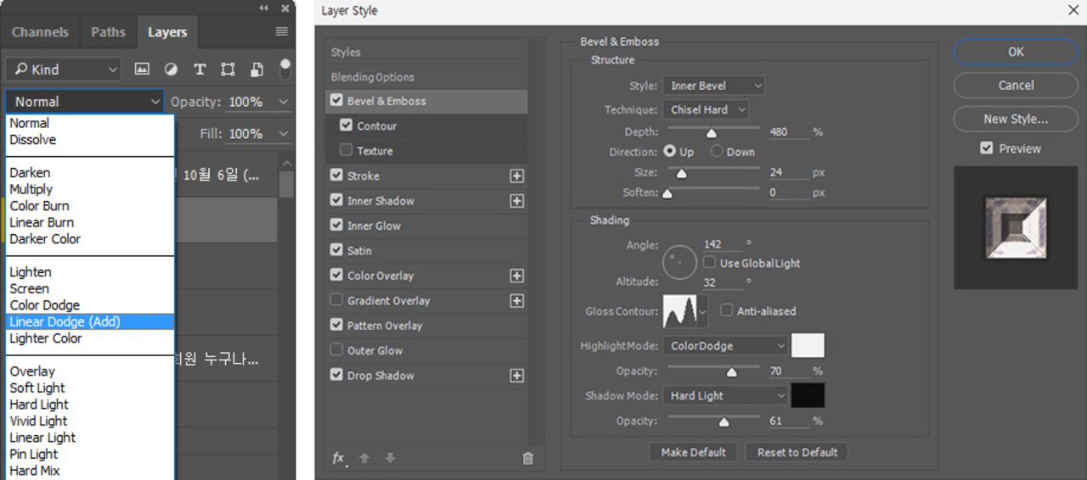The image size is (1087, 480).
Task: Select the Down direction radio button
Action: pyautogui.click(x=717, y=152)
